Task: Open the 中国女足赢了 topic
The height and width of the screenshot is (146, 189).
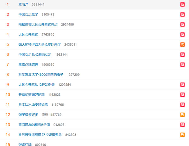Action: click(x=28, y=15)
